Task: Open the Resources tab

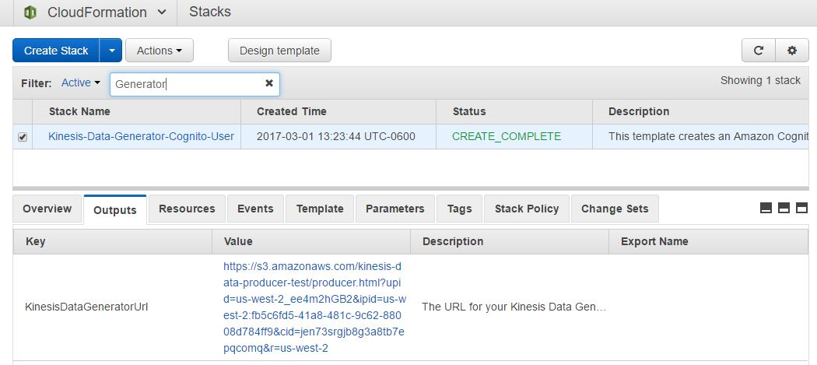Action: (x=187, y=209)
